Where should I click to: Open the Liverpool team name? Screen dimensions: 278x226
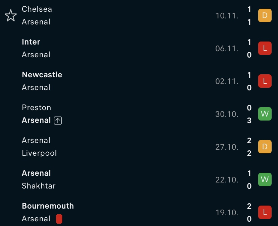point(39,153)
